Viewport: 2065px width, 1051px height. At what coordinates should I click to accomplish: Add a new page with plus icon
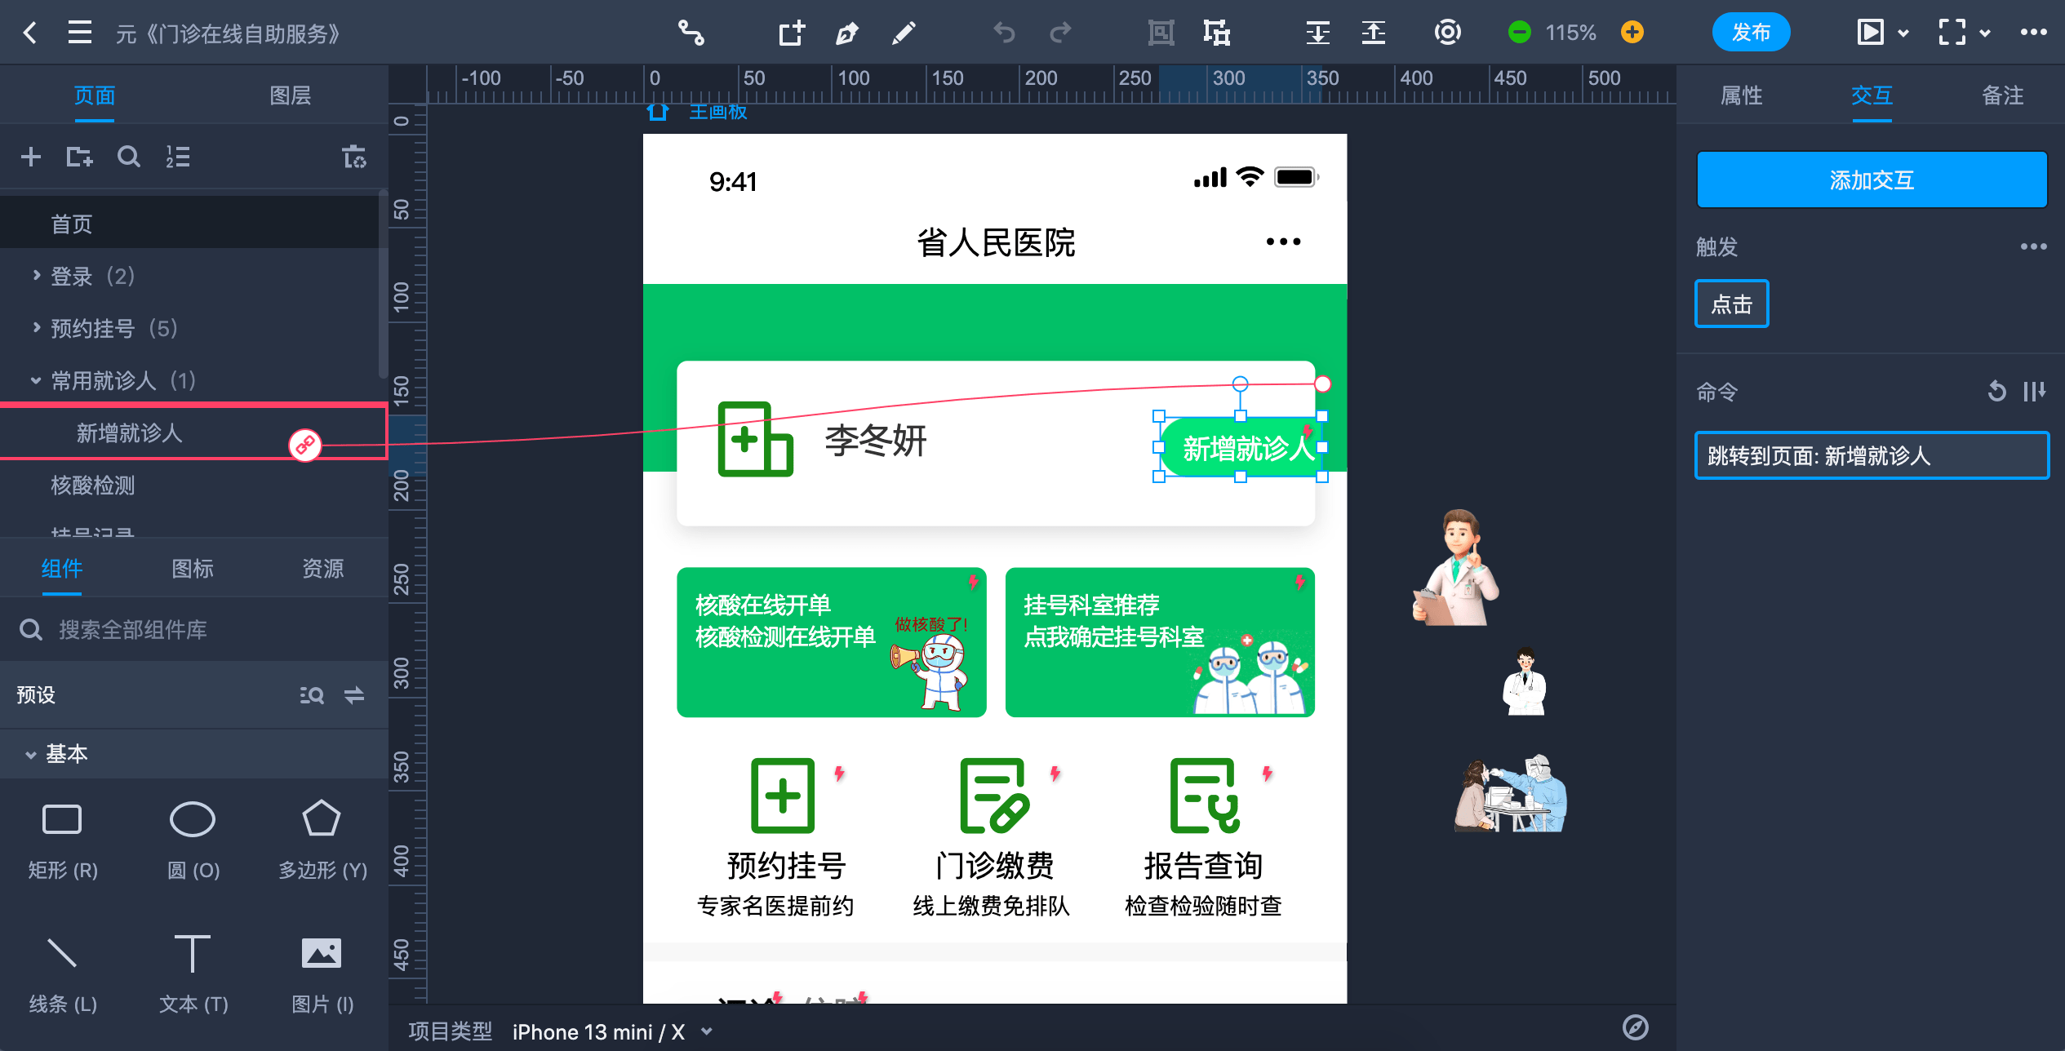(31, 157)
